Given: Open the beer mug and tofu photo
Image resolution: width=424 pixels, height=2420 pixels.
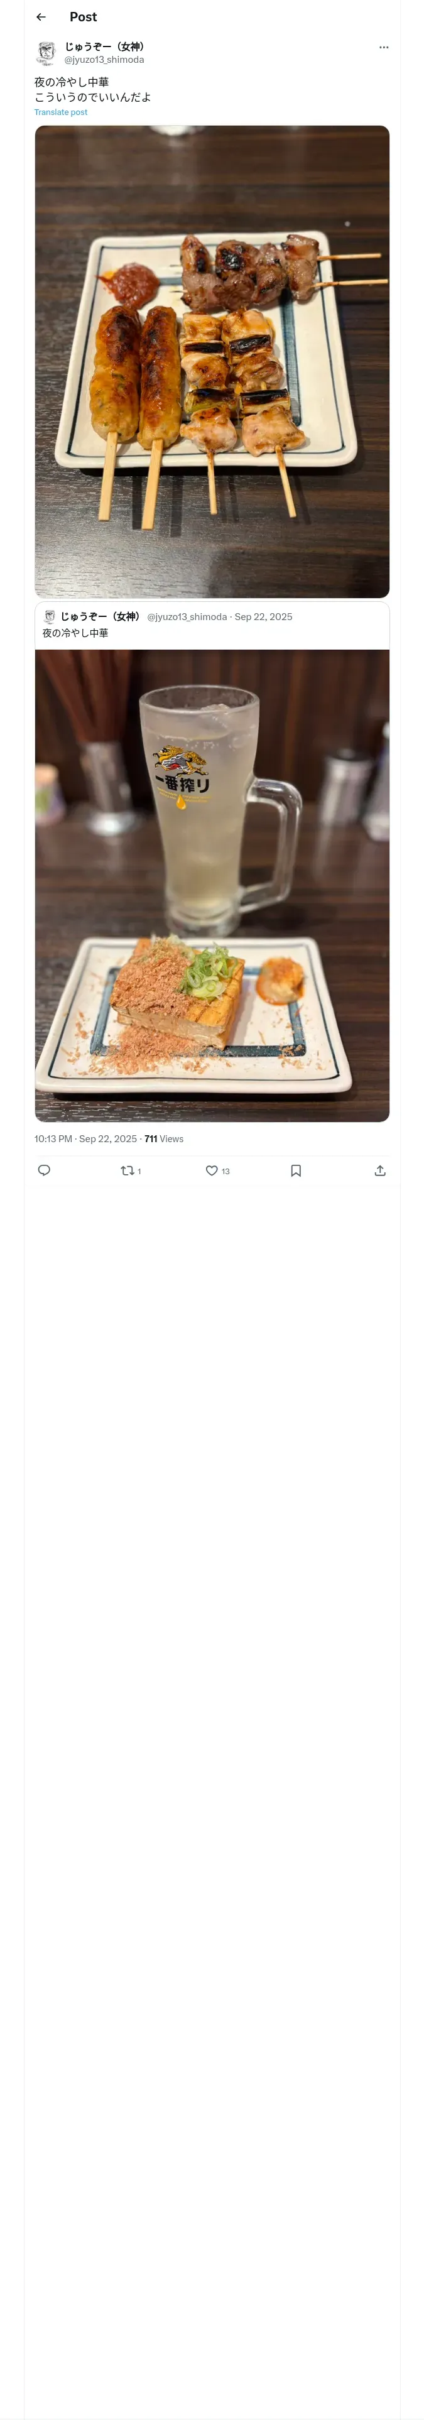Looking at the screenshot, I should [212, 885].
